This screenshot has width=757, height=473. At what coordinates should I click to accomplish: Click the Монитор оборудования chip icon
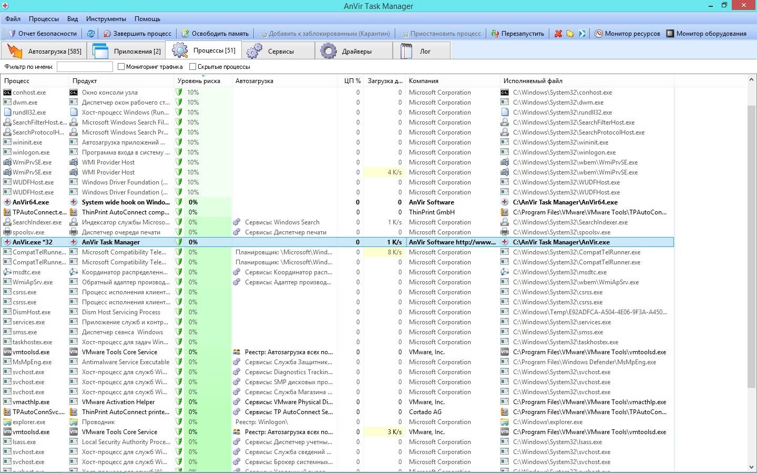[670, 33]
